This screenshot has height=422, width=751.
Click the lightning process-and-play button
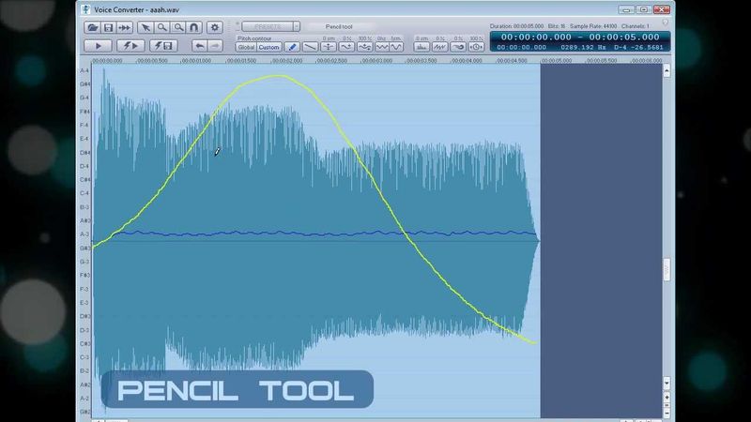pyautogui.click(x=130, y=46)
